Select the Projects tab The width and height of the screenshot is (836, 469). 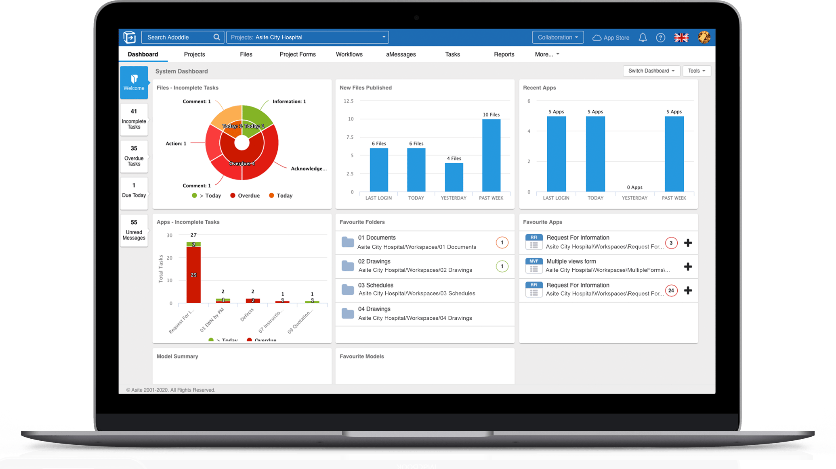[x=194, y=54]
